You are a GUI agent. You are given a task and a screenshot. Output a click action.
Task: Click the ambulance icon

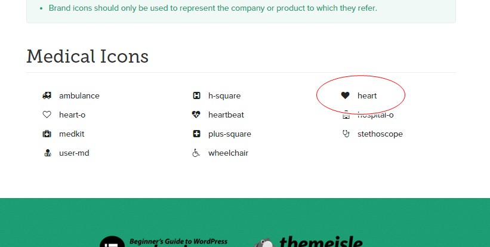(47, 95)
